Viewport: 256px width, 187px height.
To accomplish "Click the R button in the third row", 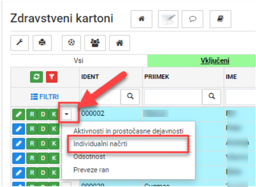I will [x=32, y=143].
